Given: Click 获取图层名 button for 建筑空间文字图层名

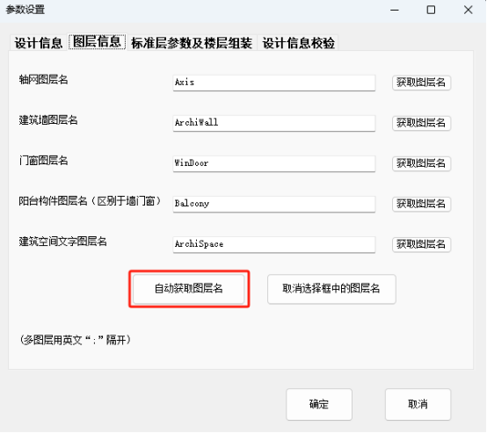Looking at the screenshot, I should point(421,244).
